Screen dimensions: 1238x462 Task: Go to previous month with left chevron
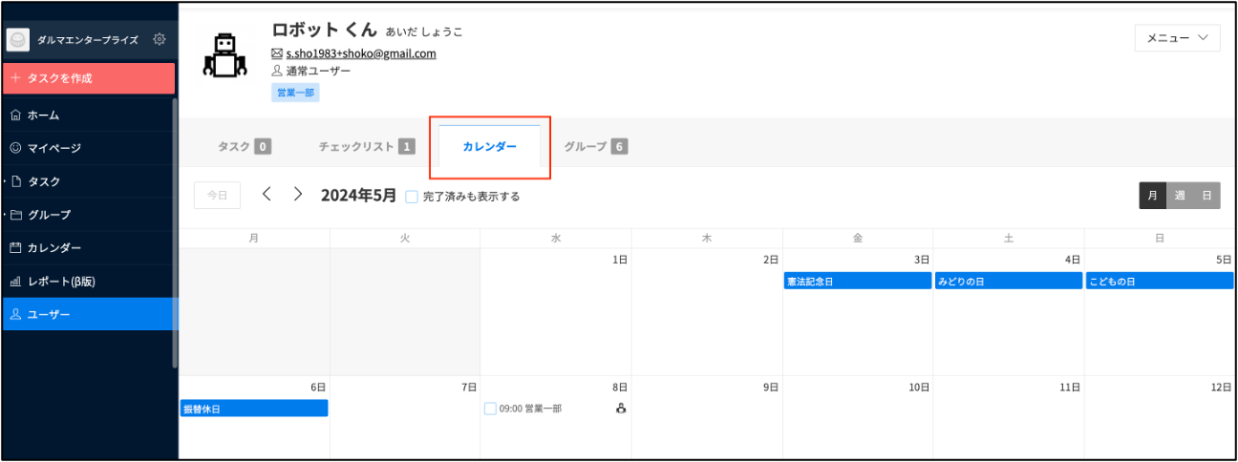click(x=267, y=195)
